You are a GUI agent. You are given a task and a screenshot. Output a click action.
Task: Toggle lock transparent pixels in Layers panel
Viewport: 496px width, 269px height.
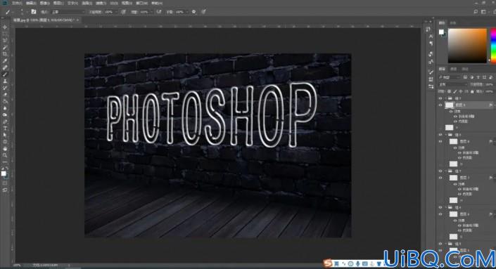click(x=449, y=91)
